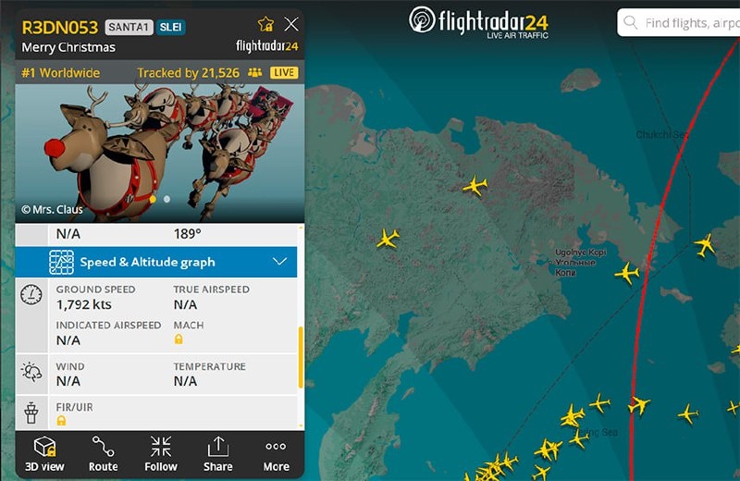Viewport: 740px width, 481px height.
Task: Select the red-trail aircraft over Bering Sea
Action: click(x=639, y=405)
